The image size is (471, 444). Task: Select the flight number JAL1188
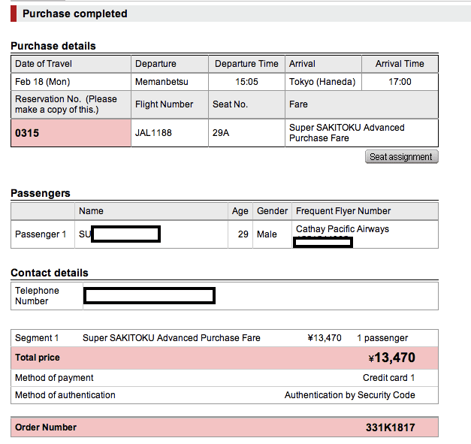point(153,134)
